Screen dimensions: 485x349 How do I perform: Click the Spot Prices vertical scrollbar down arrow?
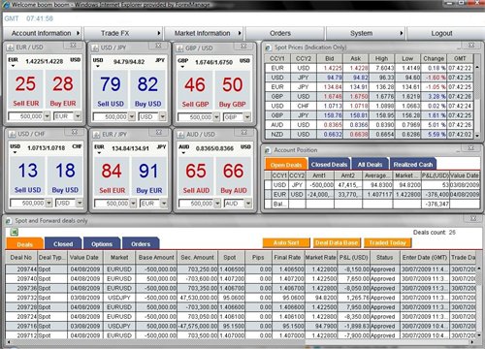[x=477, y=136]
